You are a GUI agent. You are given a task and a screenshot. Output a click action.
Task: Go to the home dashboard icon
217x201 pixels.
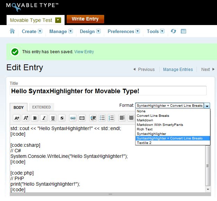[x=12, y=31]
